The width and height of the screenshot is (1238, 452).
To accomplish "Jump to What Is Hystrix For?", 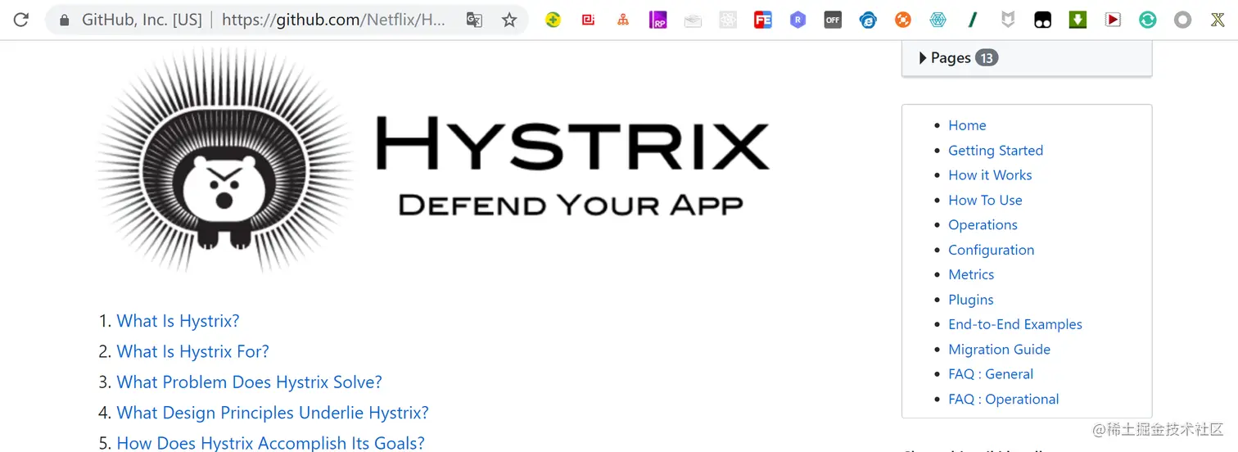I will (192, 352).
